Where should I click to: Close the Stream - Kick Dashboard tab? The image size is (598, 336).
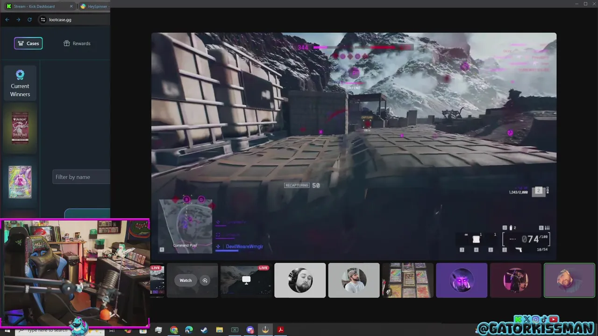71,6
